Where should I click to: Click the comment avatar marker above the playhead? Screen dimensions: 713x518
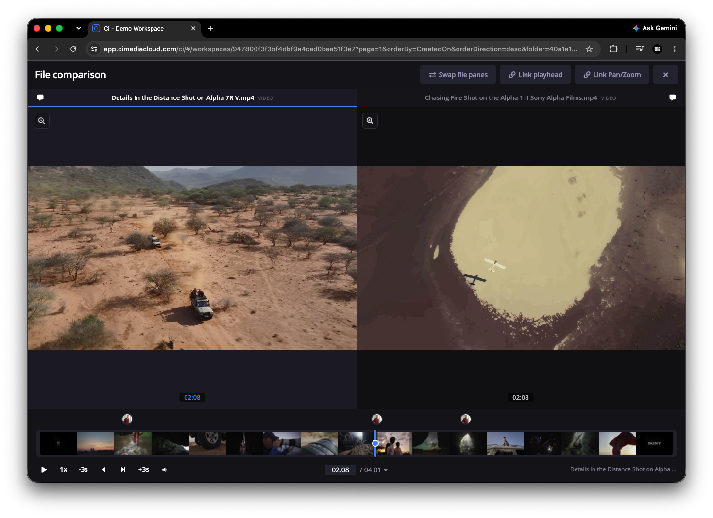pos(377,419)
